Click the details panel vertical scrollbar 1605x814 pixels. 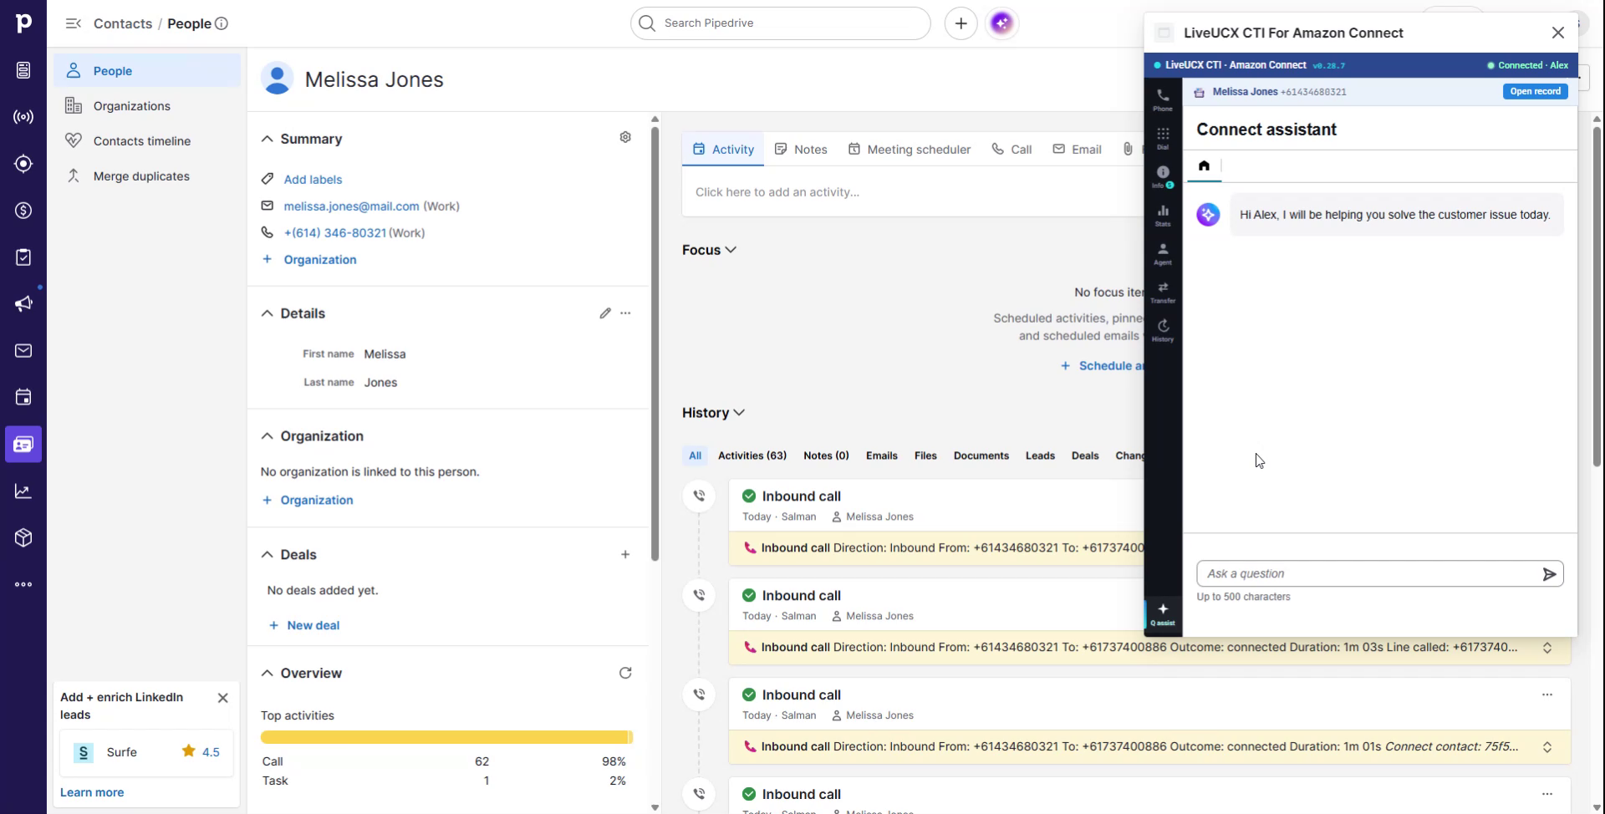pyautogui.click(x=655, y=343)
